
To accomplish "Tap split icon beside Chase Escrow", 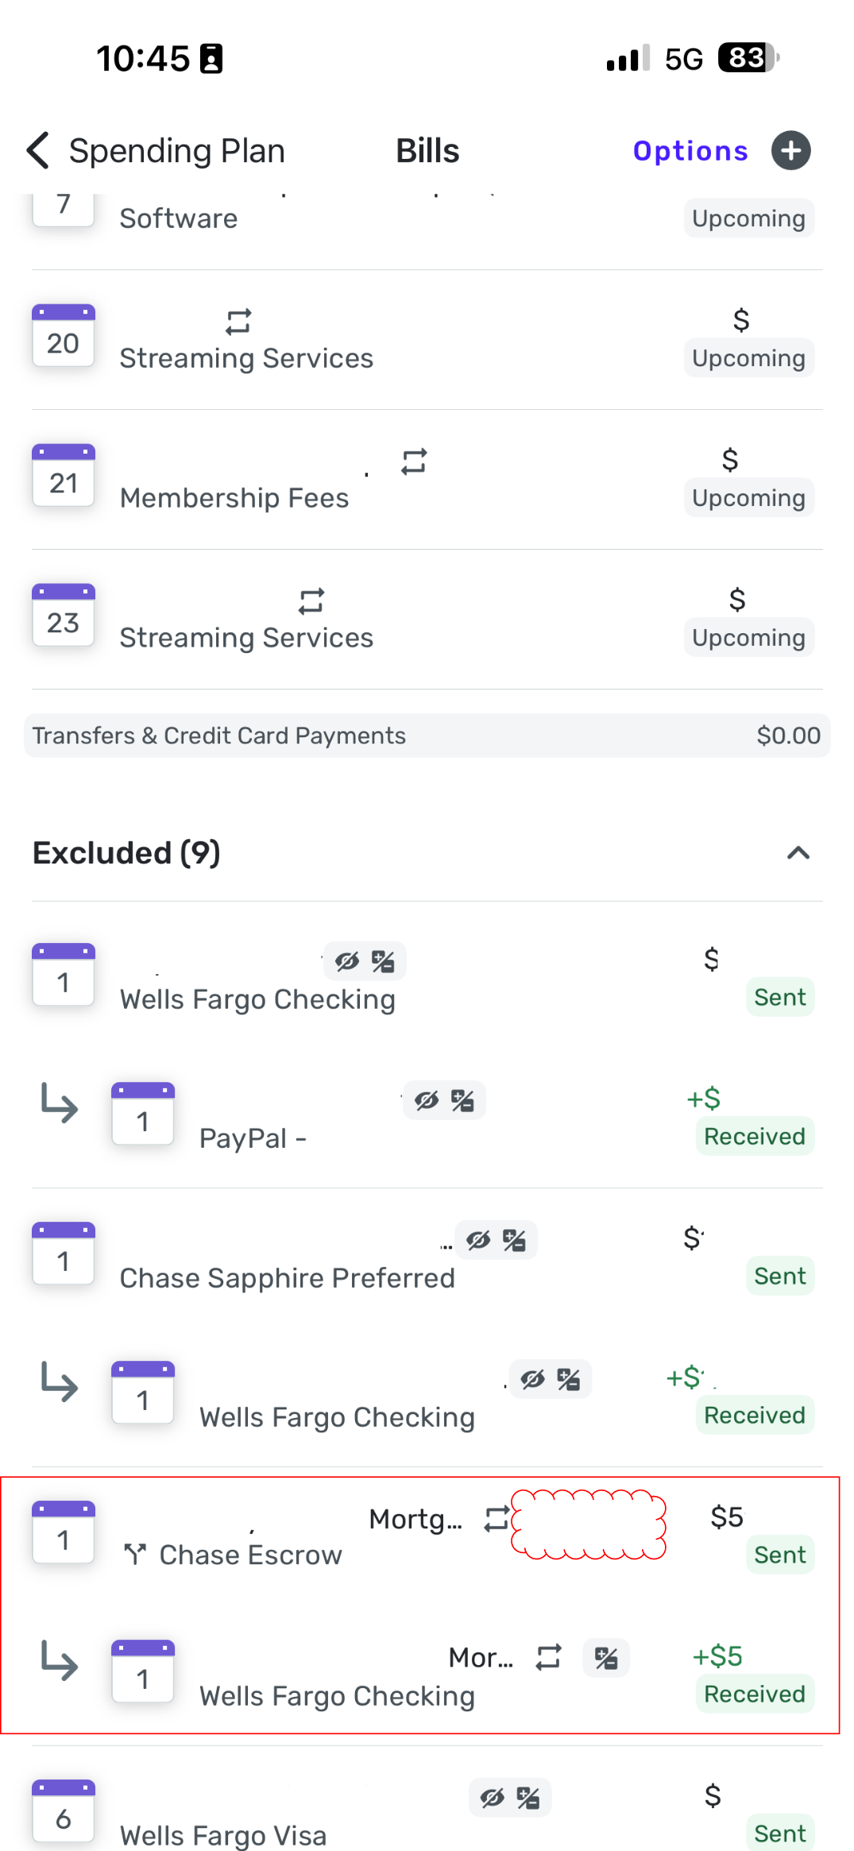I will pos(135,1554).
